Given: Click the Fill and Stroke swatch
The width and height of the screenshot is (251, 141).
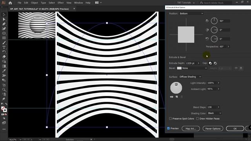Looking at the screenshot, I should tap(4, 109).
